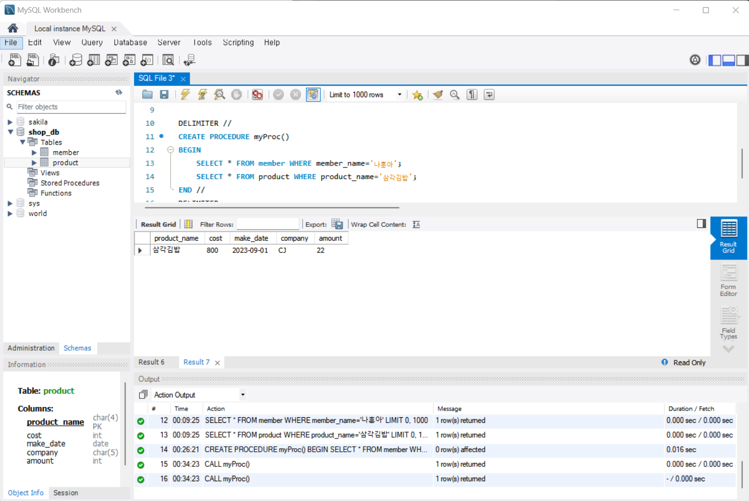This screenshot has height=501, width=749.
Task: Refresh schemas list icon
Action: pos(119,92)
